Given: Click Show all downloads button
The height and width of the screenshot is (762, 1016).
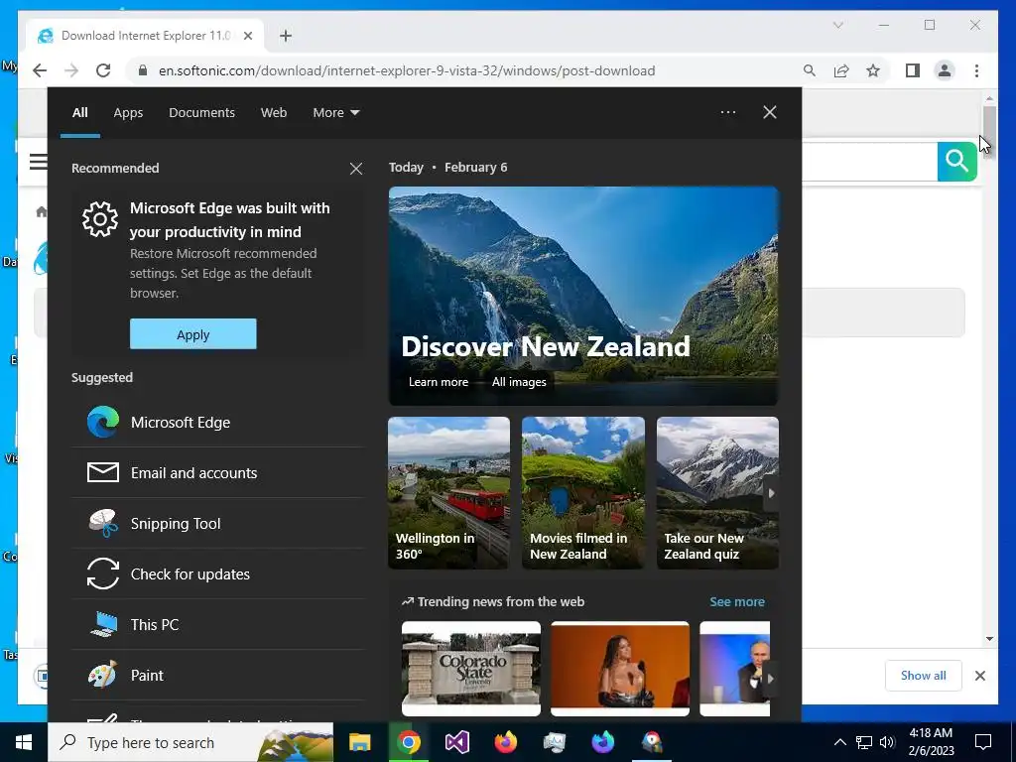Looking at the screenshot, I should pos(924,676).
